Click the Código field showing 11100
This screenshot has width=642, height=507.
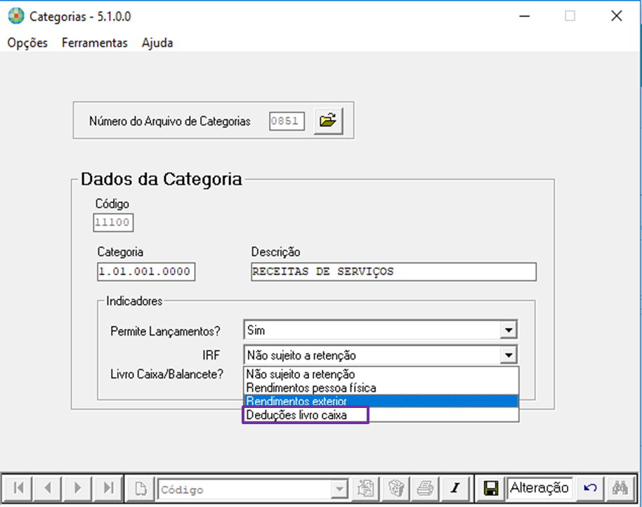click(113, 223)
